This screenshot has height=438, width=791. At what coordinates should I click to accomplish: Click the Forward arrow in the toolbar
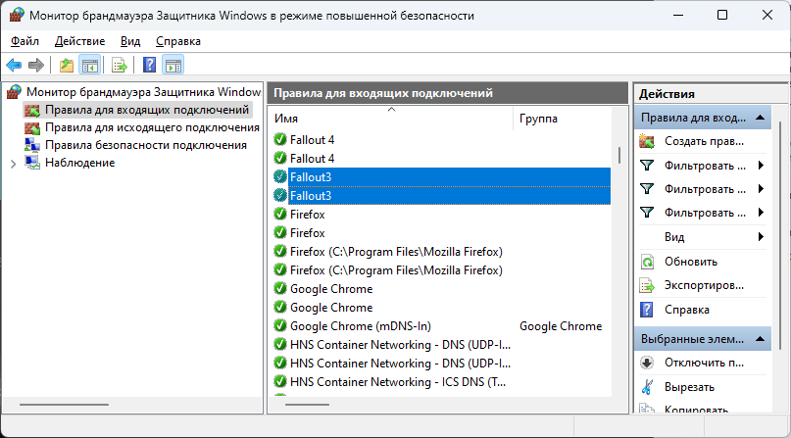(36, 66)
